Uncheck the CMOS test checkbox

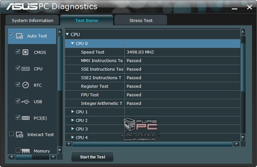click(x=18, y=52)
